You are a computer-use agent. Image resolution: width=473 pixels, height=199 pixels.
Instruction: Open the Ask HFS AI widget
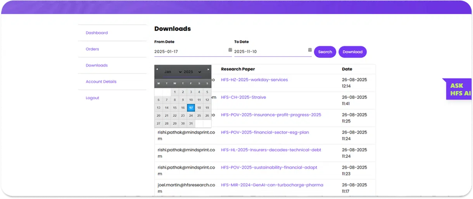(460, 89)
